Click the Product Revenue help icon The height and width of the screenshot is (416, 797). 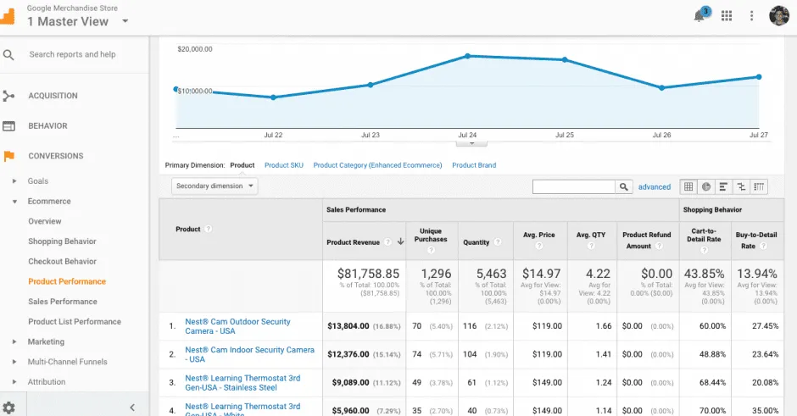click(387, 241)
